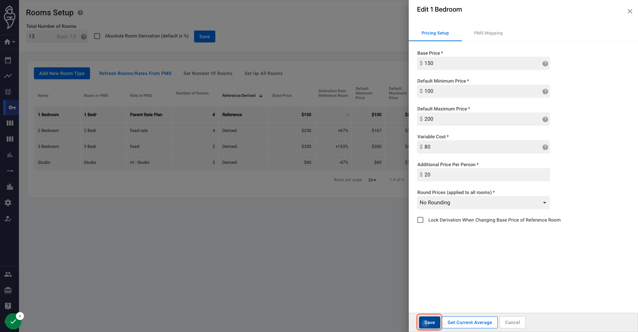Click Cancel button

pyautogui.click(x=512, y=322)
